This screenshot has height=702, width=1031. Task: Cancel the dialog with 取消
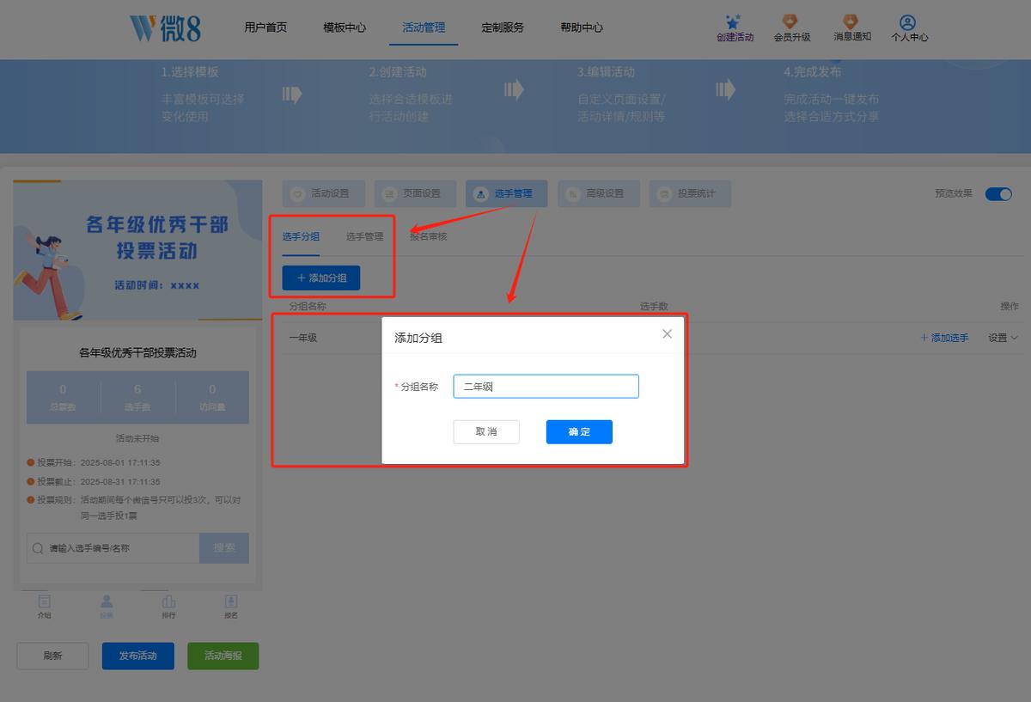pyautogui.click(x=486, y=431)
